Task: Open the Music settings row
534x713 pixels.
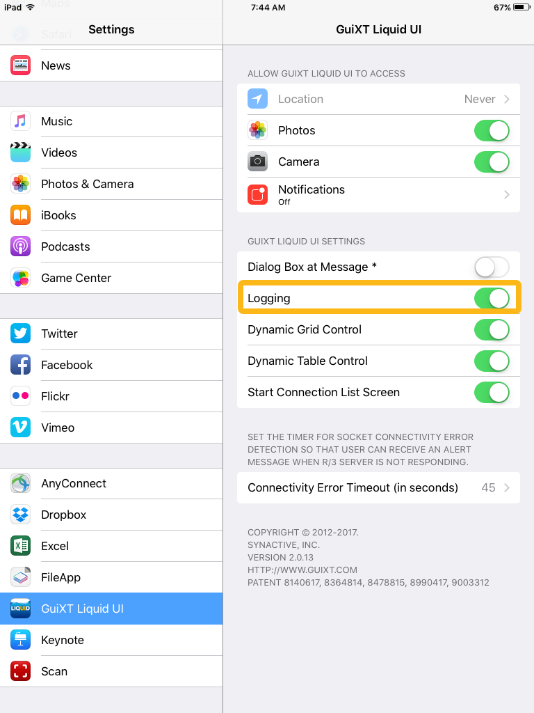Action: coord(111,121)
